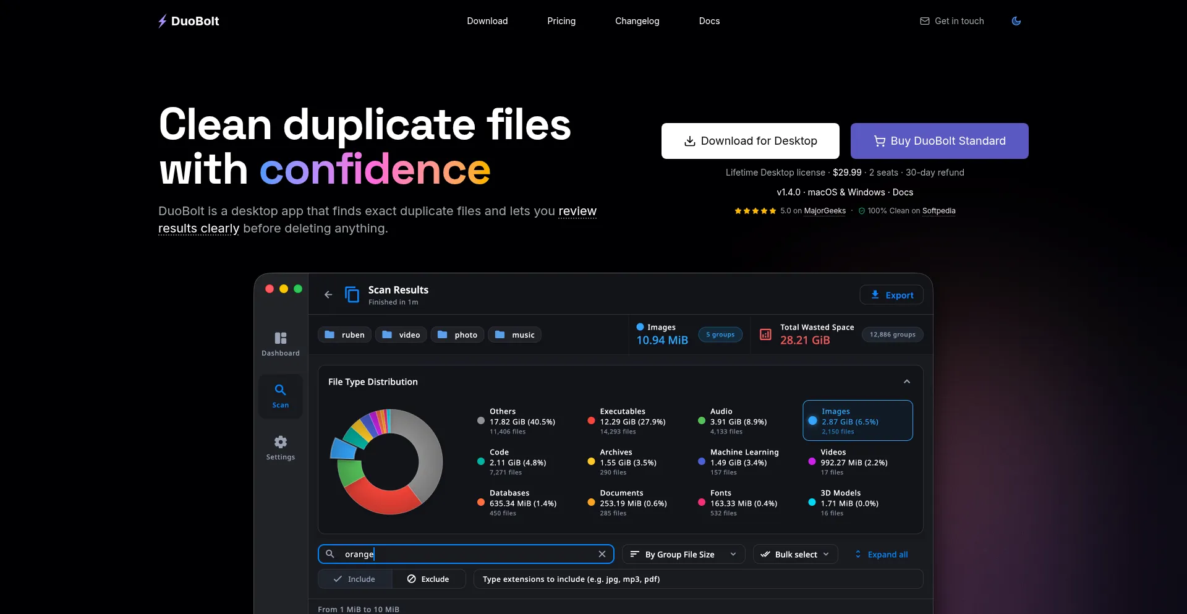
Task: Select the Audio green legend dot
Action: (702, 420)
